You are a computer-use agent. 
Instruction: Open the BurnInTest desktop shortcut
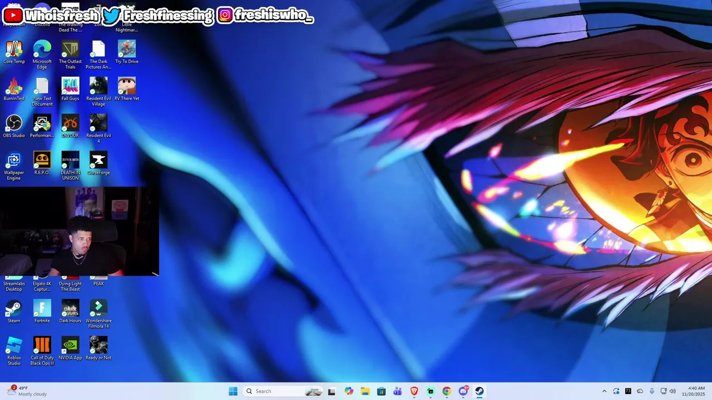[x=14, y=89]
